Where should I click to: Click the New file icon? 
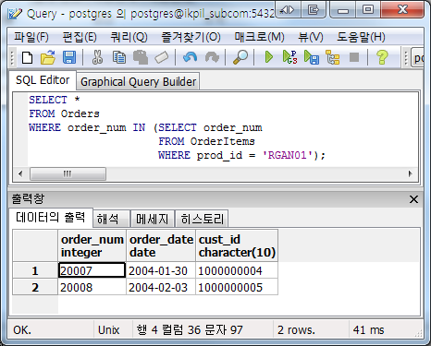coord(28,57)
